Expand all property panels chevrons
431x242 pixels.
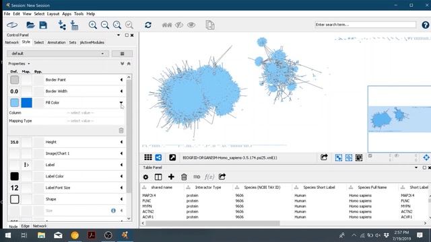(x=123, y=64)
